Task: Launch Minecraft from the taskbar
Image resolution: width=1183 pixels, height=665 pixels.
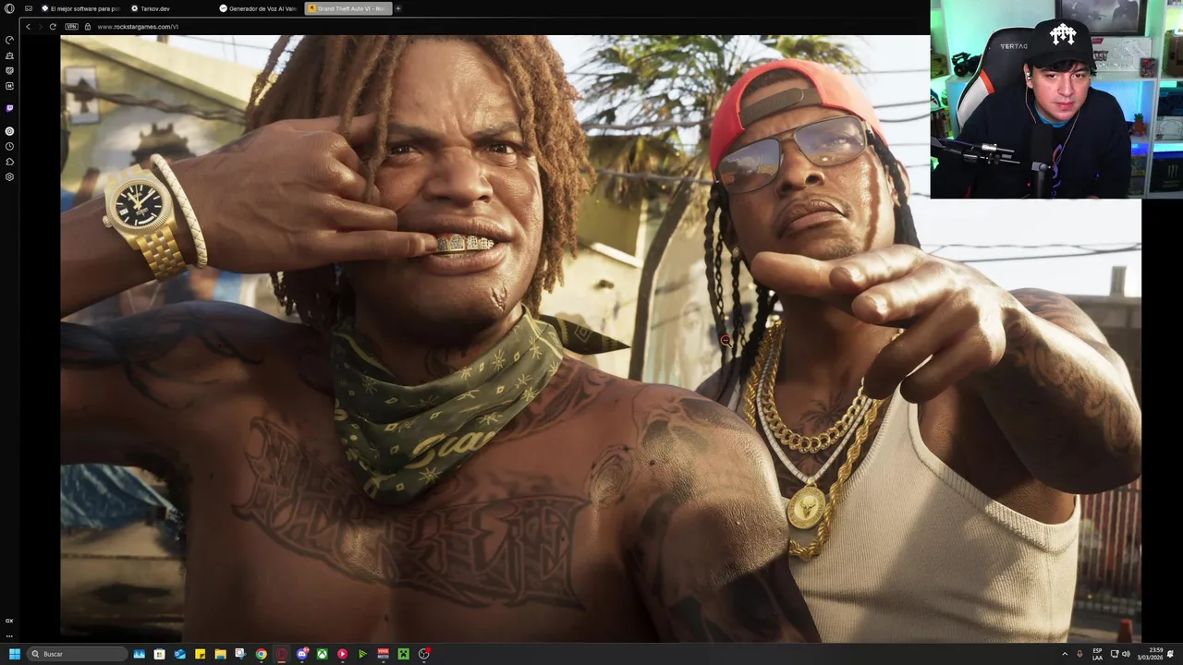Action: click(403, 654)
